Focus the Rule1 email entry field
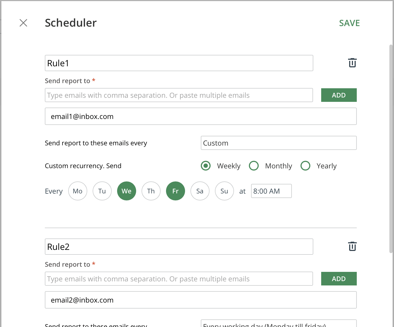Image resolution: width=394 pixels, height=327 pixels. pyautogui.click(x=179, y=95)
